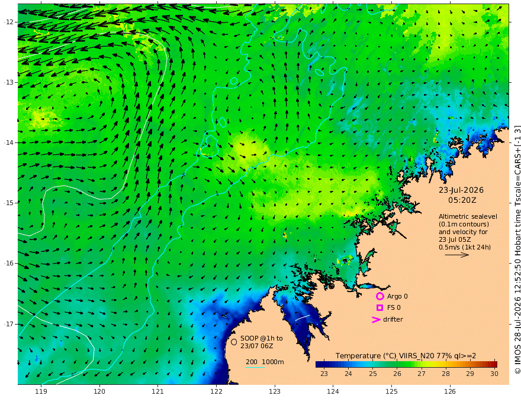This screenshot has width=521, height=402.
Task: Click the latitude axis label -12
Action: [x=9, y=22]
